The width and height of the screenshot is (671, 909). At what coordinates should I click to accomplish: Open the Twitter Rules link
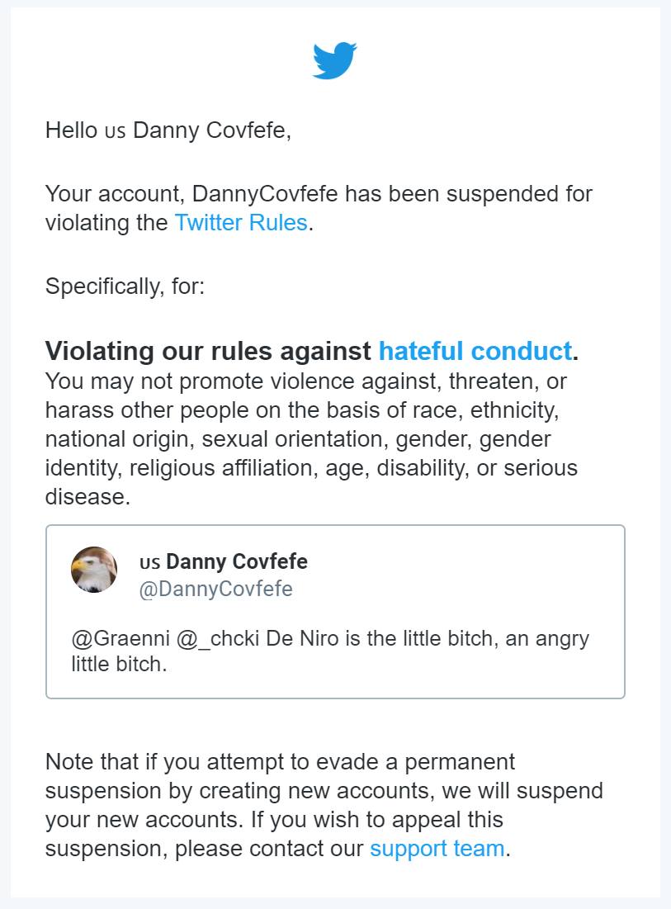(241, 223)
